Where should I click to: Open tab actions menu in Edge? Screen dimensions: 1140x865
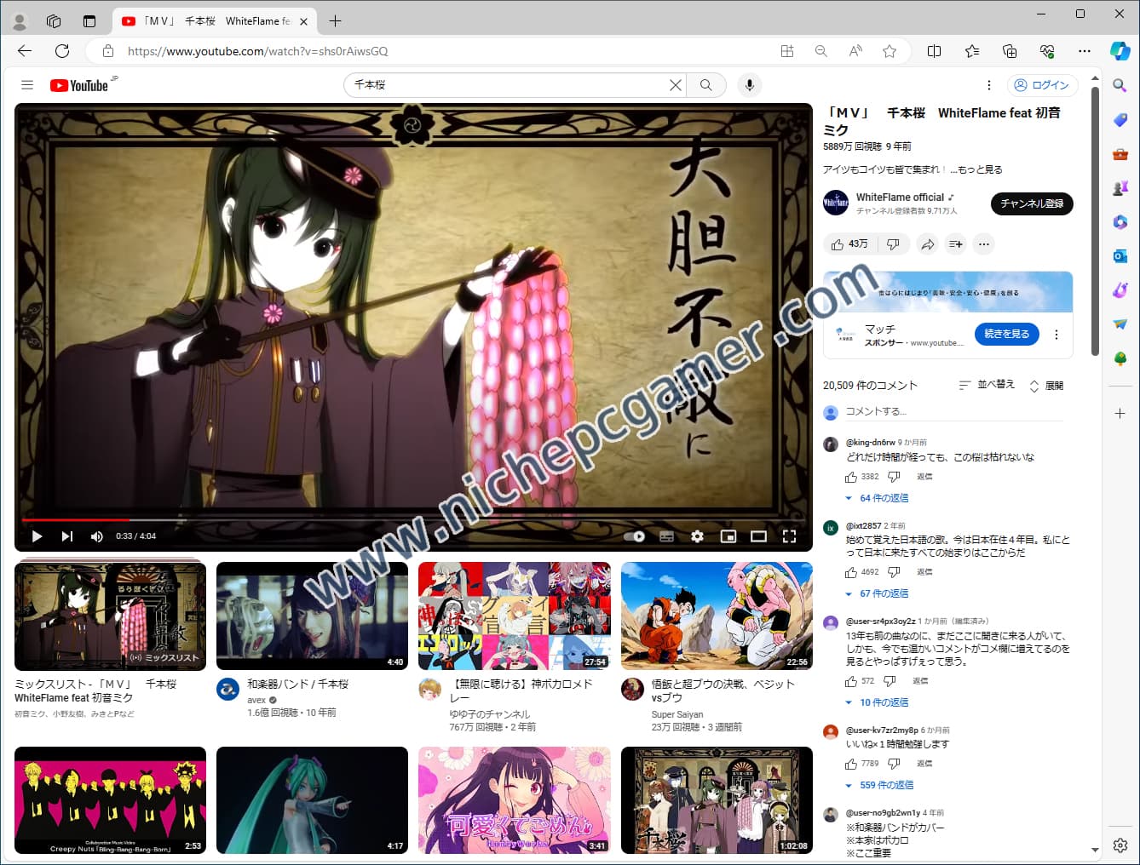pyautogui.click(x=89, y=21)
